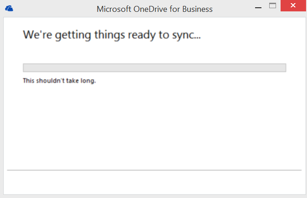307x198 pixels.
Task: Click the word 'OneDrive' in the title bar
Action: tap(150, 9)
